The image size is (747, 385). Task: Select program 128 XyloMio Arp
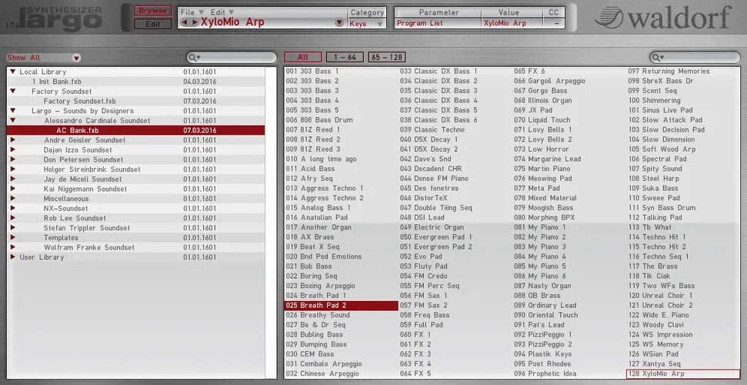tap(684, 373)
